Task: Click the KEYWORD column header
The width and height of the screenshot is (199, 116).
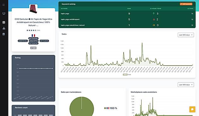Action: pyautogui.click(x=64, y=9)
